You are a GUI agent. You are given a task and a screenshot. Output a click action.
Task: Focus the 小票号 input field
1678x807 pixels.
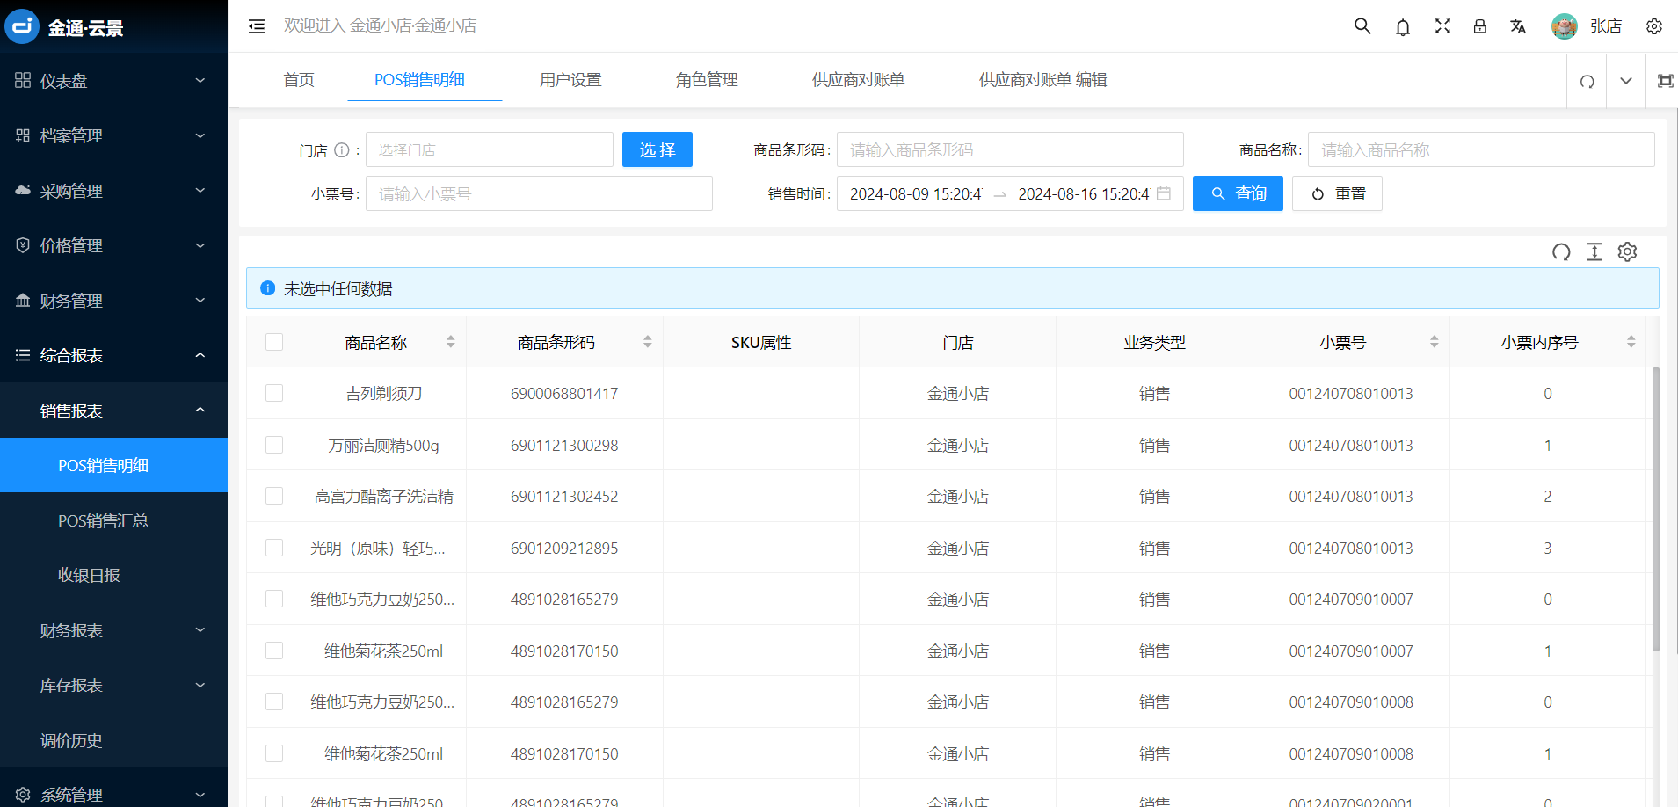(x=539, y=193)
